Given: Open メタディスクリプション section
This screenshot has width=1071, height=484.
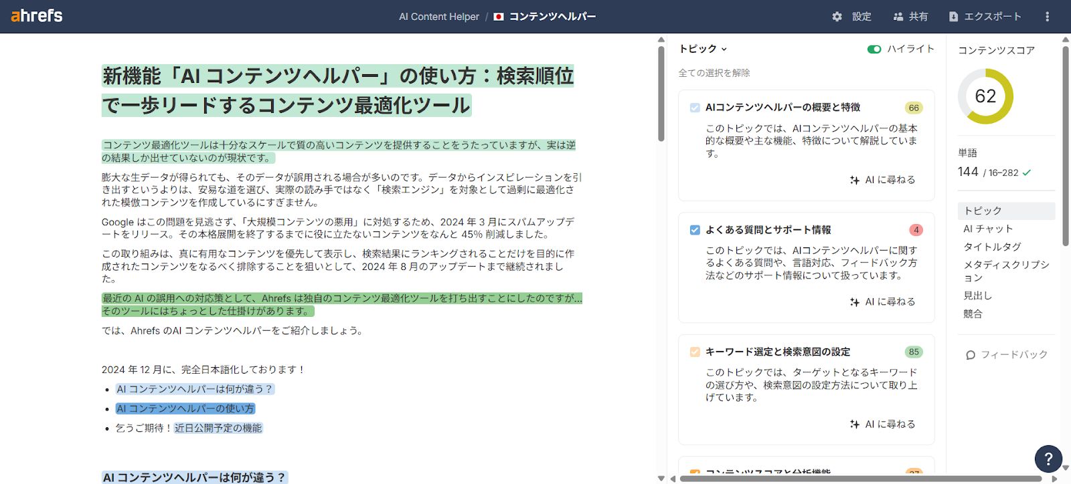Looking at the screenshot, I should point(1006,271).
